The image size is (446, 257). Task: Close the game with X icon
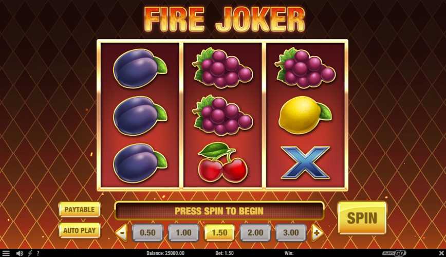pyautogui.click(x=441, y=253)
